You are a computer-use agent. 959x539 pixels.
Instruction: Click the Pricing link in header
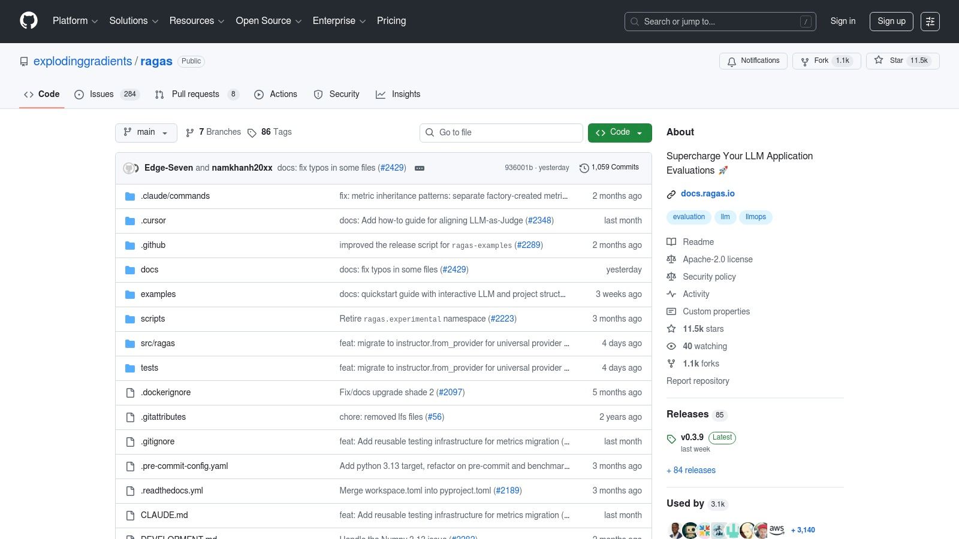point(391,21)
